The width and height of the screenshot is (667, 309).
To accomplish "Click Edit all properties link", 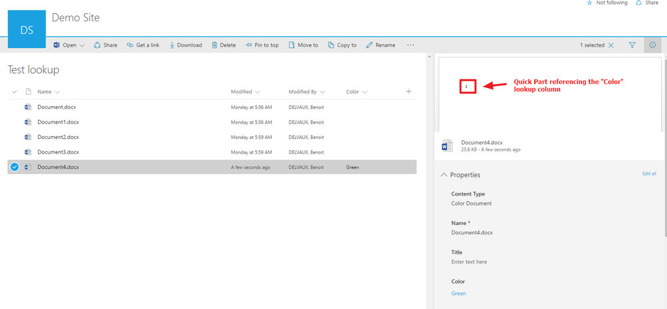I will (x=649, y=174).
